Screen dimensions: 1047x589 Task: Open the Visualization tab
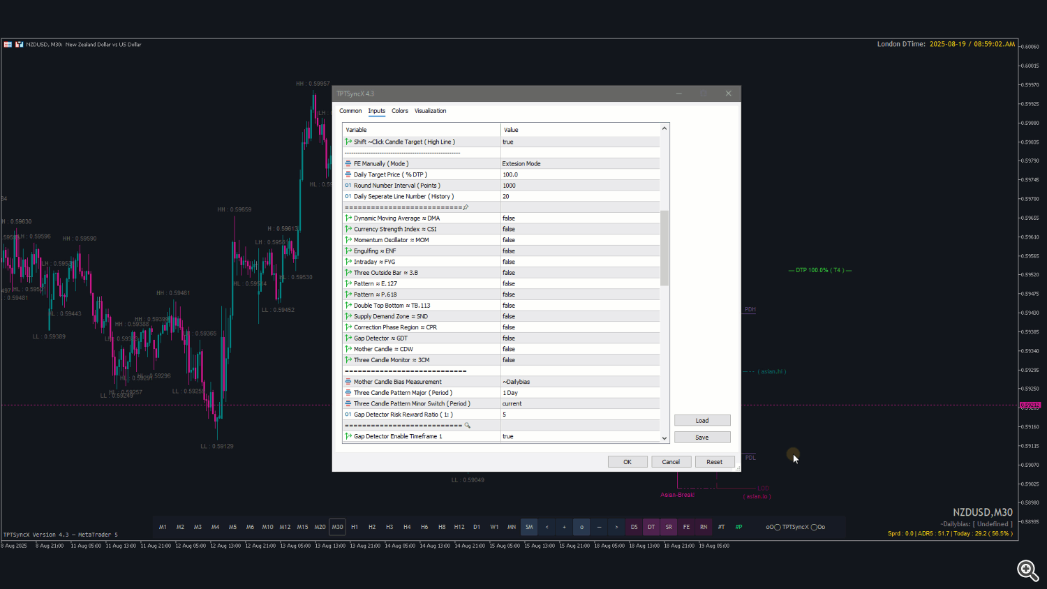click(x=430, y=111)
